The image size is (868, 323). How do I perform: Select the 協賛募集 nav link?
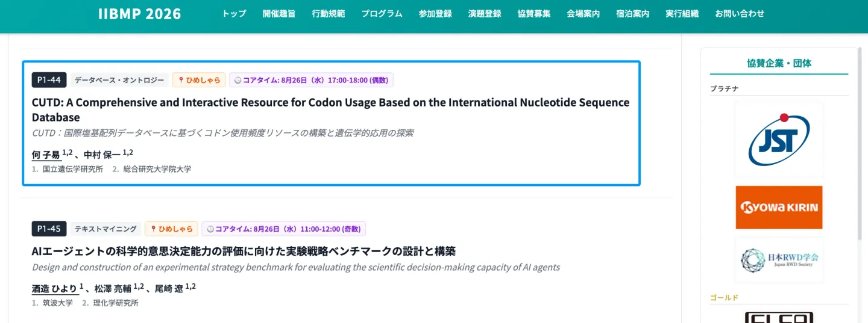(x=534, y=14)
